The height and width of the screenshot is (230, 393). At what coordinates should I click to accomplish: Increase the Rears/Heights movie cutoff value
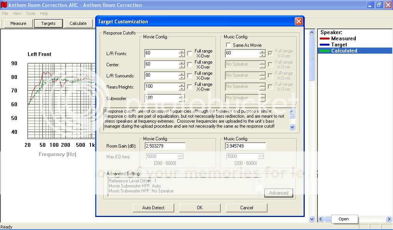tap(182, 85)
